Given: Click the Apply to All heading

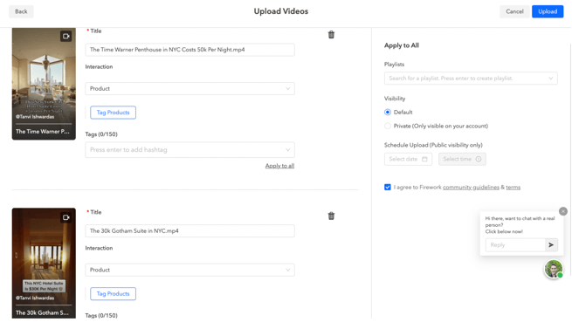Looking at the screenshot, I should coord(402,45).
